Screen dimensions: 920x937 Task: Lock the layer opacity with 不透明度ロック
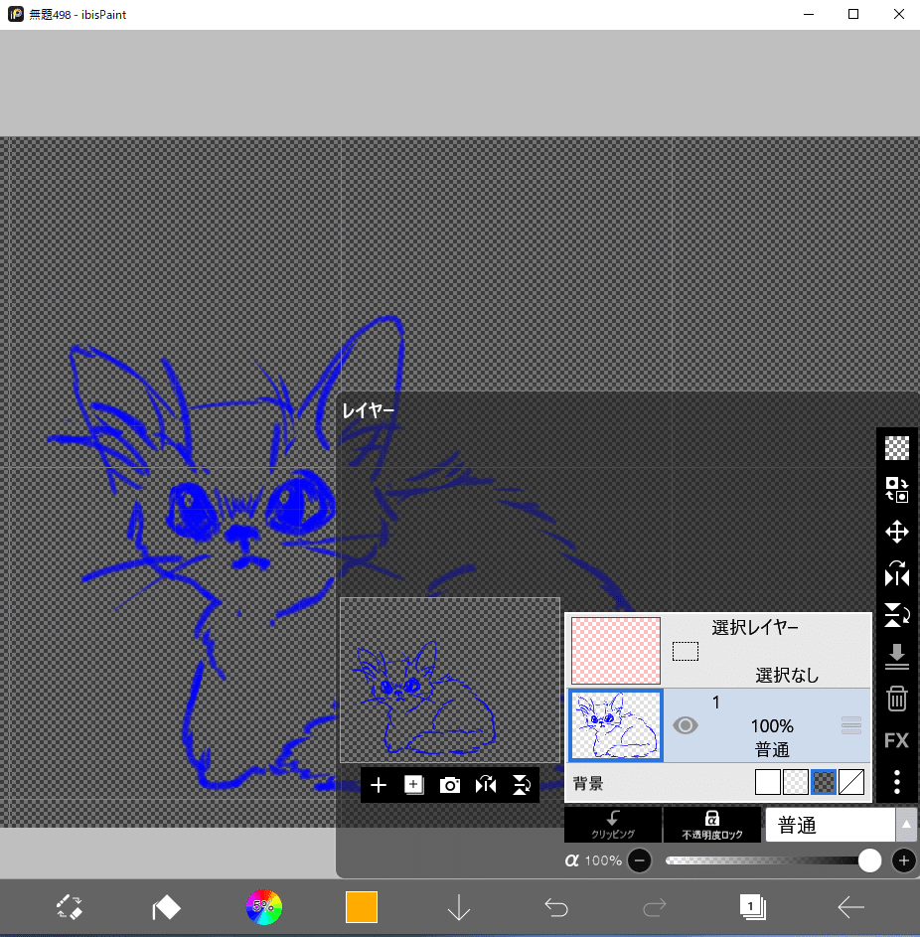coord(711,825)
